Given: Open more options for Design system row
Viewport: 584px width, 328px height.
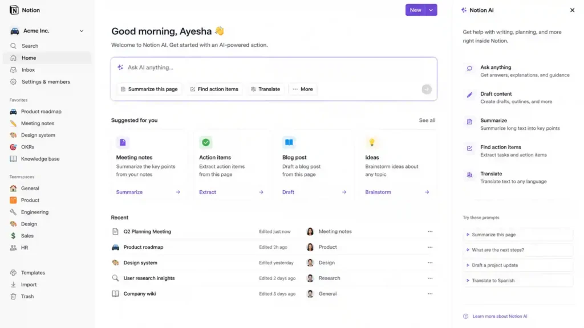Looking at the screenshot, I should [430, 263].
